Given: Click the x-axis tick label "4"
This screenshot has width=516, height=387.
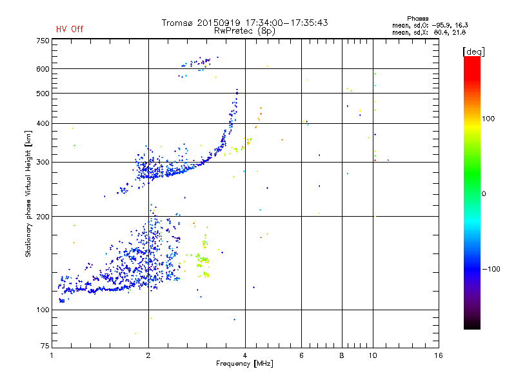Looking at the screenshot, I should tap(245, 355).
